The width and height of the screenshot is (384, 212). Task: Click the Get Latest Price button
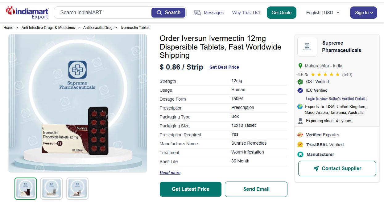[x=191, y=189]
